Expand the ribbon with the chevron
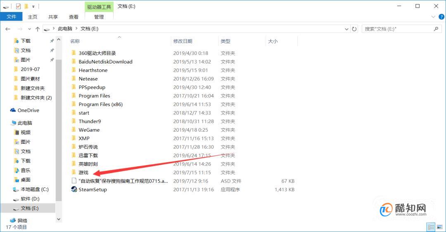The image size is (446, 232). (433, 17)
